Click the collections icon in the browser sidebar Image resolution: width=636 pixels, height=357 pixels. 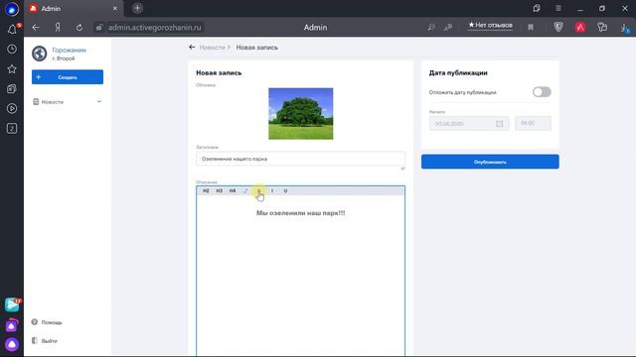(x=12, y=88)
